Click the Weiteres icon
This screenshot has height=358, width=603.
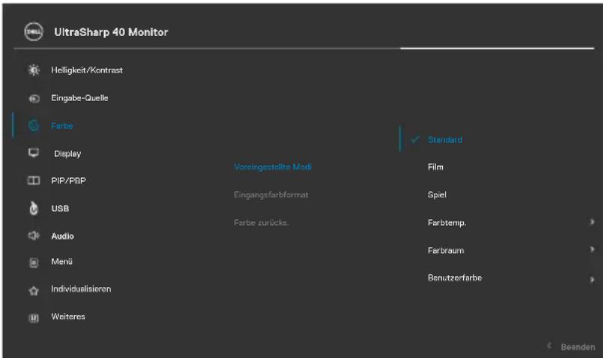point(34,318)
